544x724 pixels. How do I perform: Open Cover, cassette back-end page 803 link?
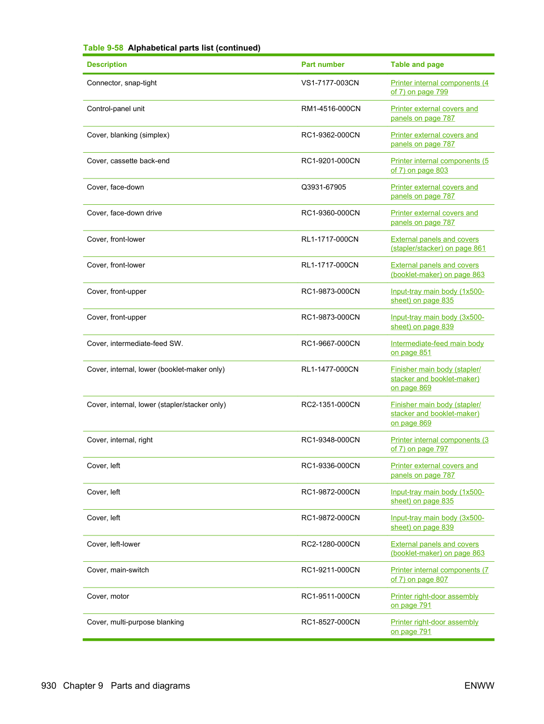[439, 165]
